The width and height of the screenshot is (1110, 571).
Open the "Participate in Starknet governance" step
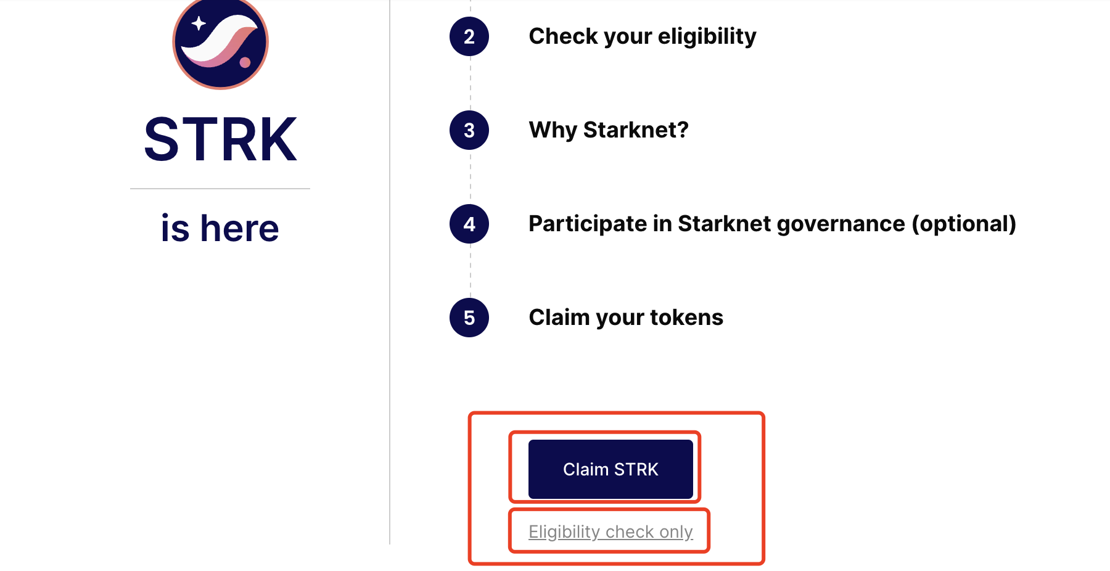click(772, 224)
